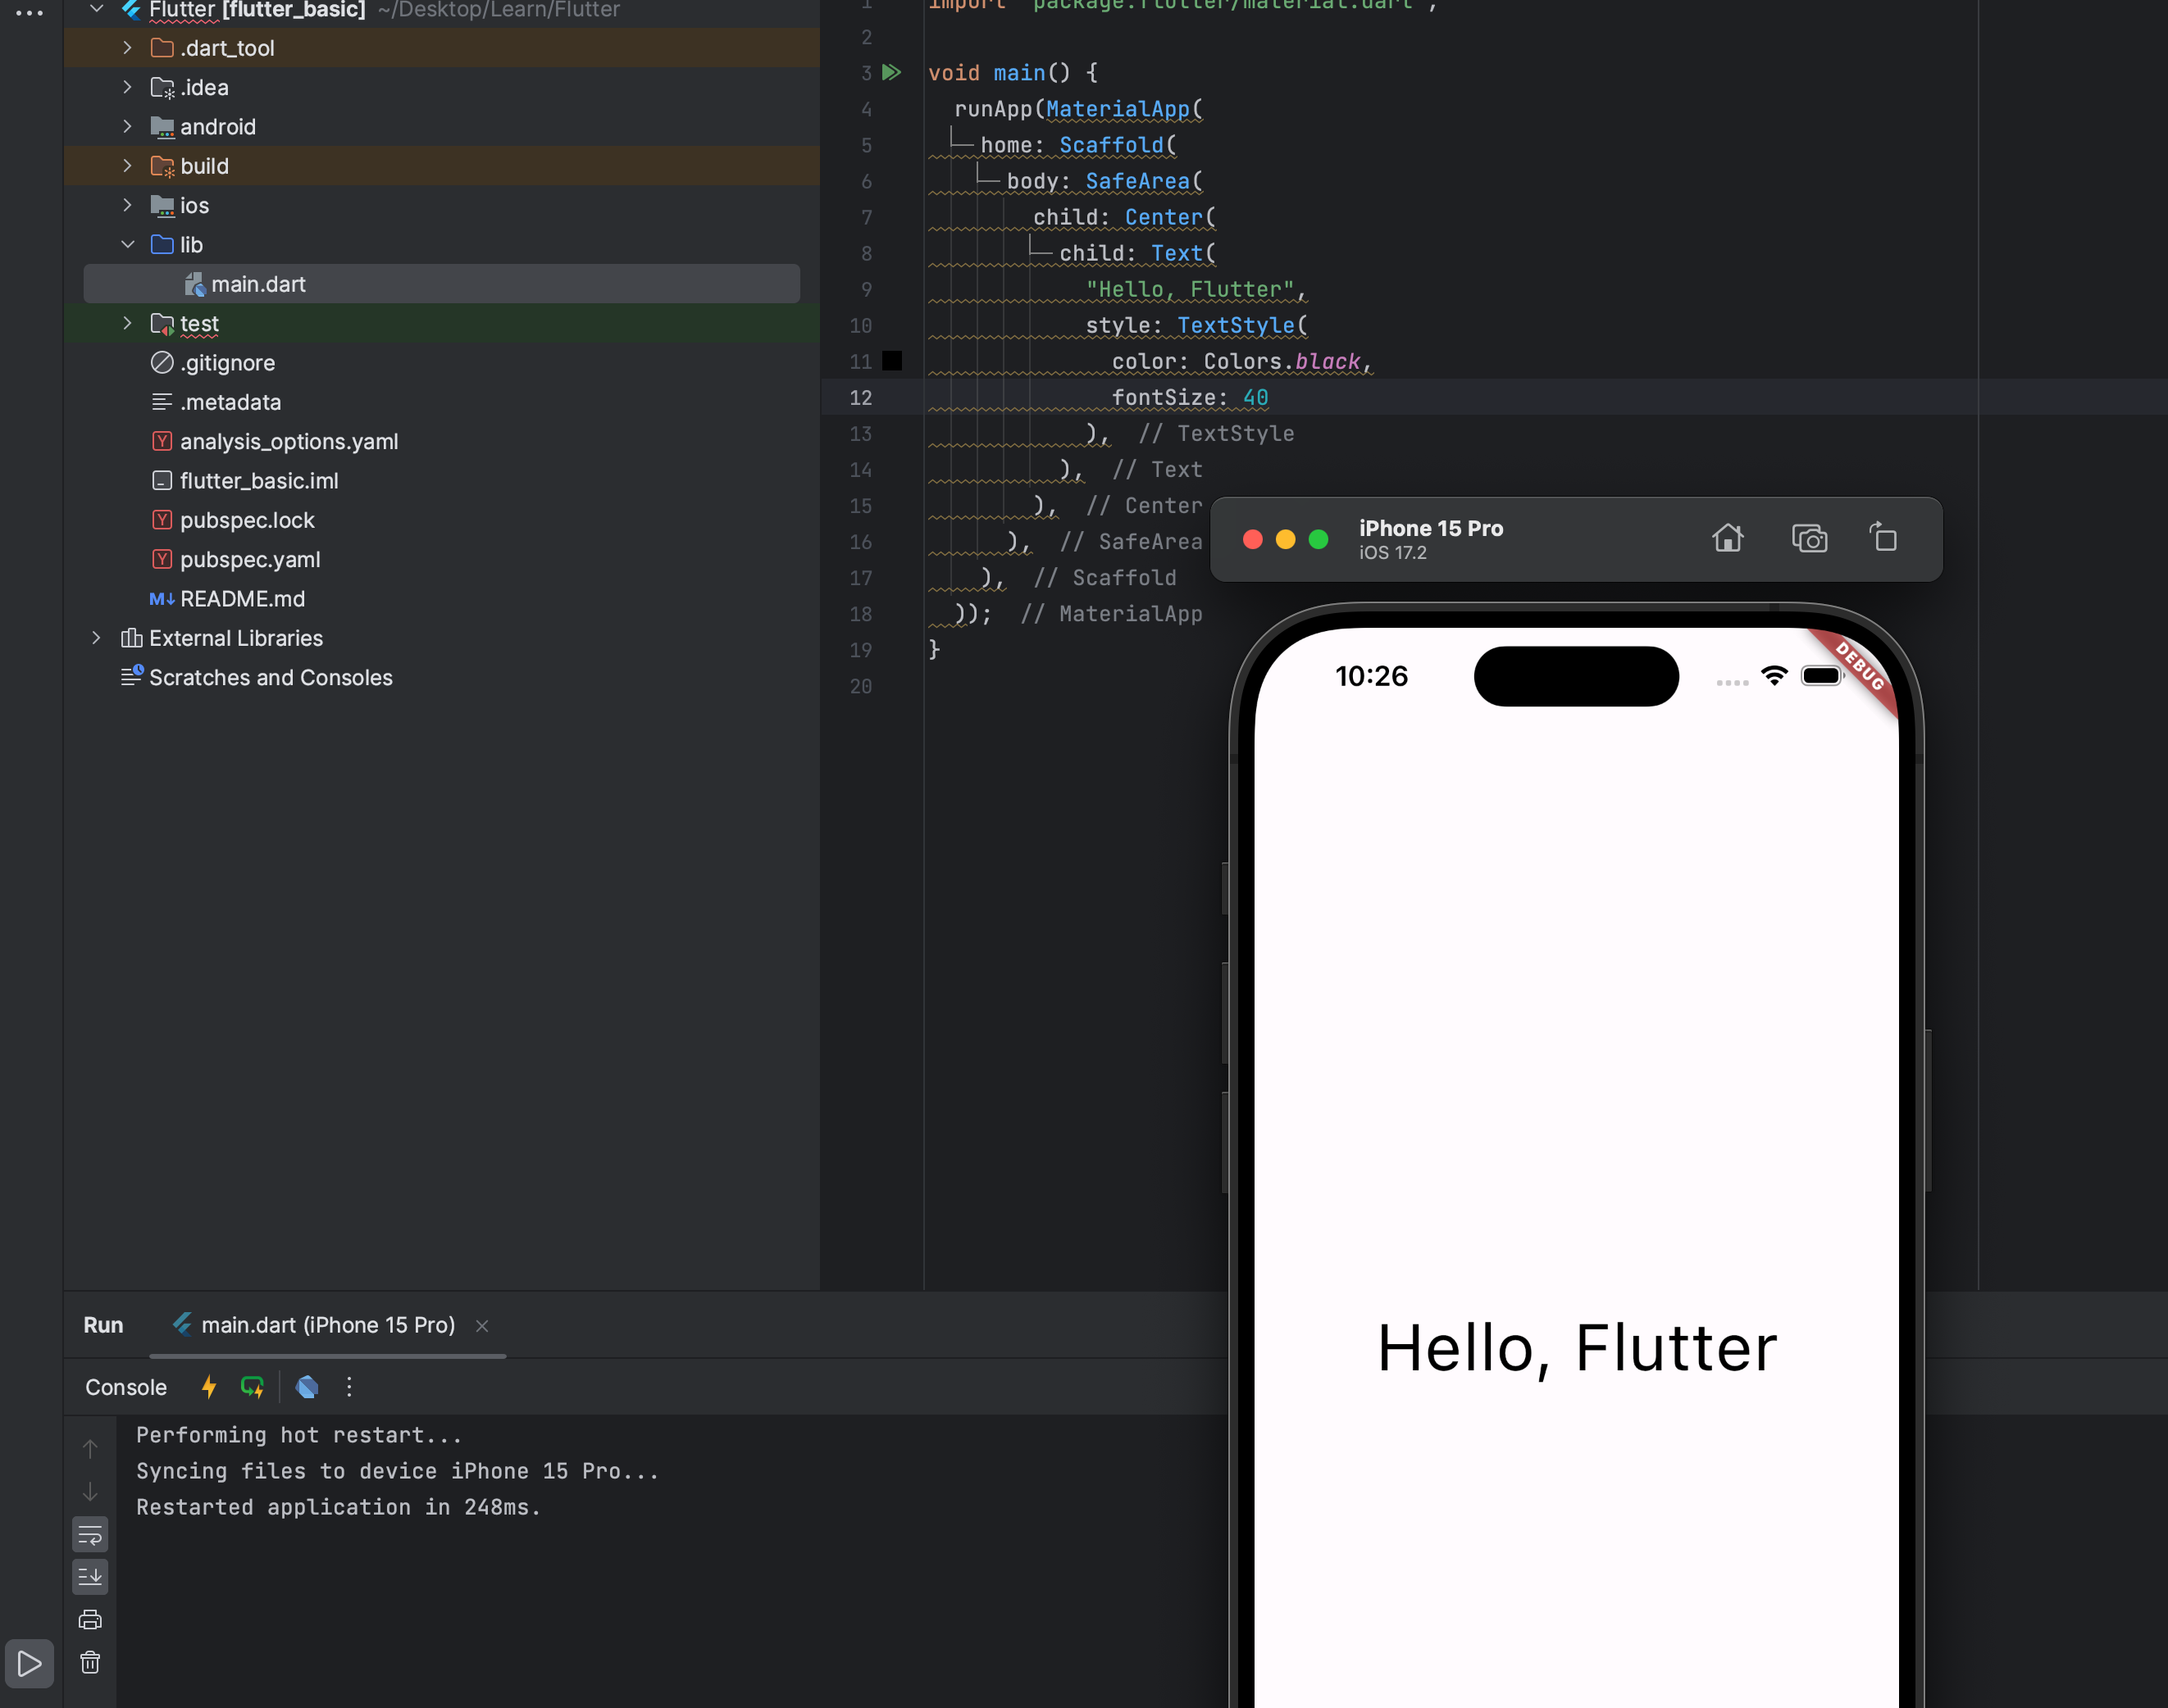Clear the console with the trash icon
Viewport: 2168px width, 1708px height.
click(x=90, y=1662)
